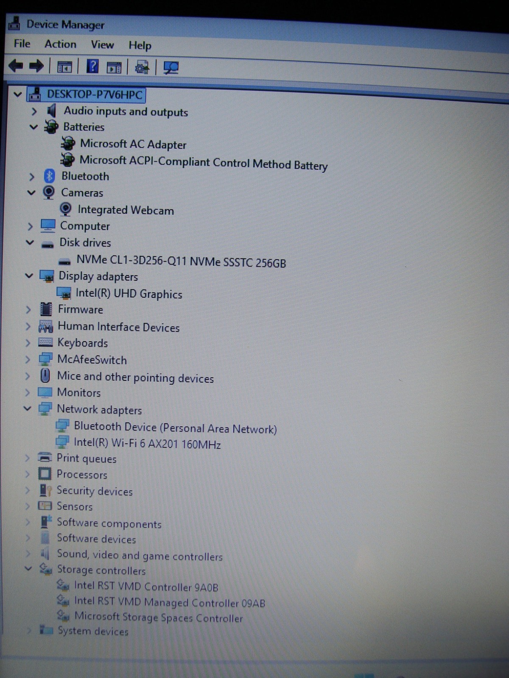509x678 pixels.
Task: Select Microsoft AC Adapter
Action: [133, 144]
